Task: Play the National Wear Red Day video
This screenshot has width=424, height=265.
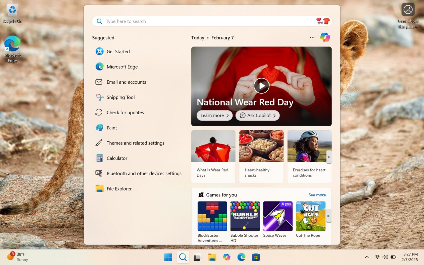Action: click(x=261, y=86)
